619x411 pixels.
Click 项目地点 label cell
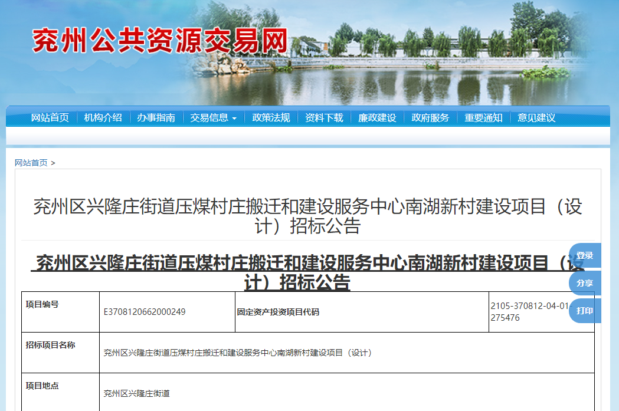tap(60, 392)
